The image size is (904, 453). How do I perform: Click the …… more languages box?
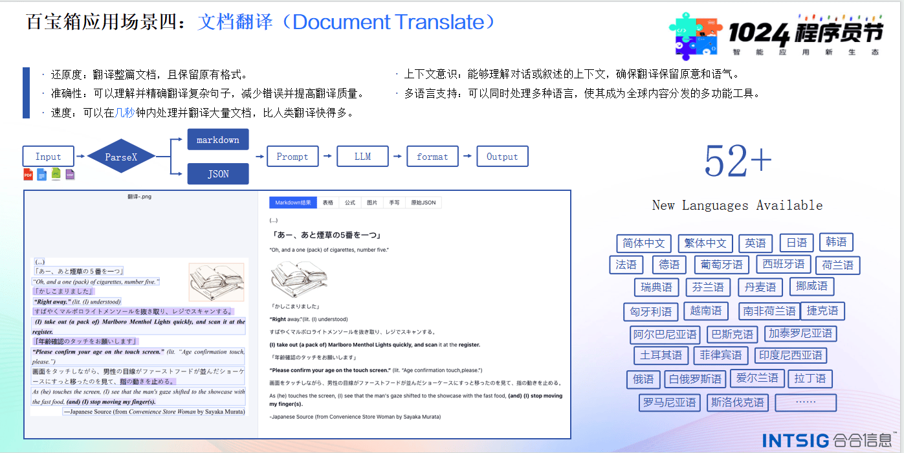[806, 403]
